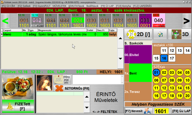Go to previous sheets with green arrow
This screenshot has width=192, height=115.
coord(5,21)
